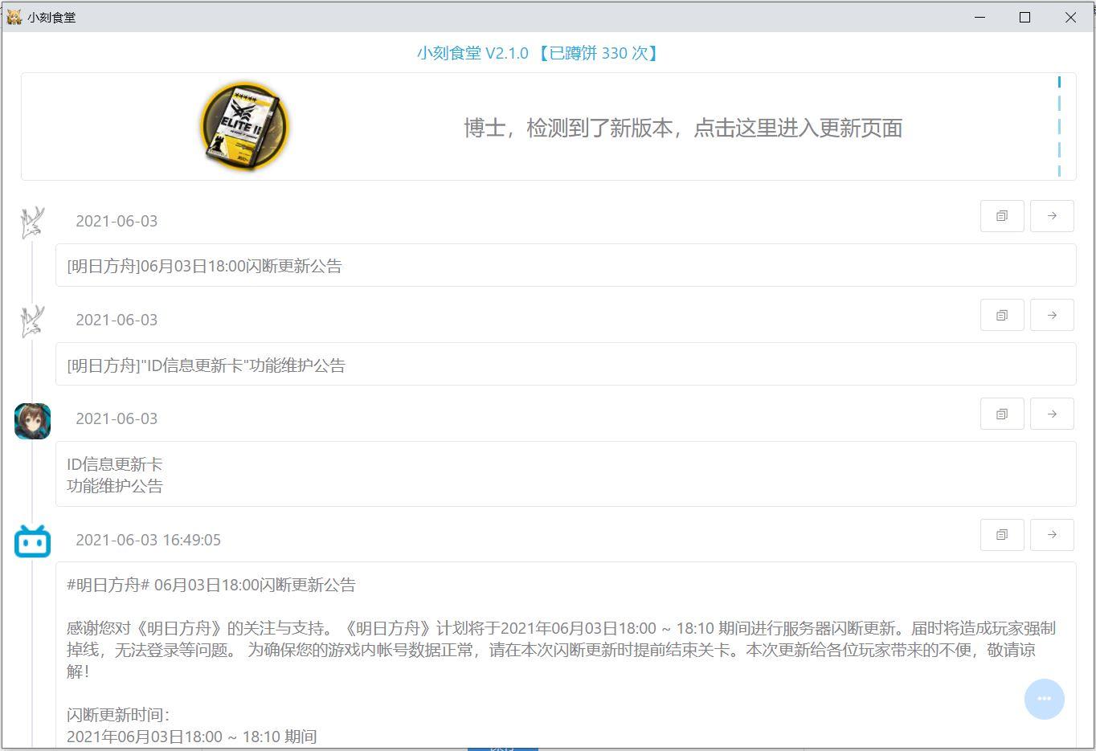Click the 小刻食堂 app icon in the title bar

14,17
